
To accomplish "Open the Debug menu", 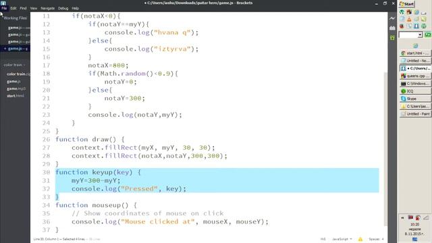I will click(x=63, y=8).
